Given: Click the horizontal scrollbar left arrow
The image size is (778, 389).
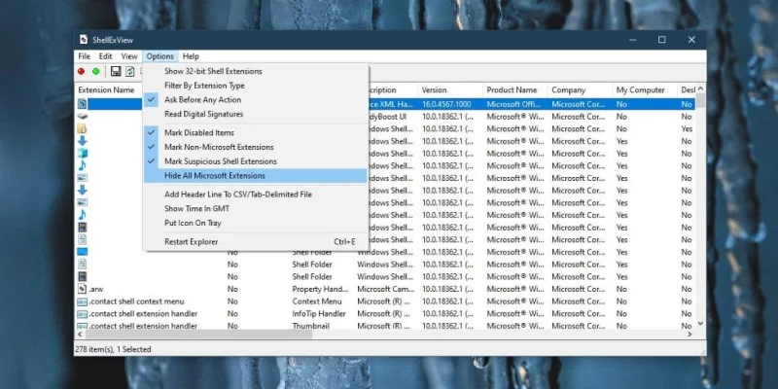Looking at the screenshot, I should click(x=80, y=335).
